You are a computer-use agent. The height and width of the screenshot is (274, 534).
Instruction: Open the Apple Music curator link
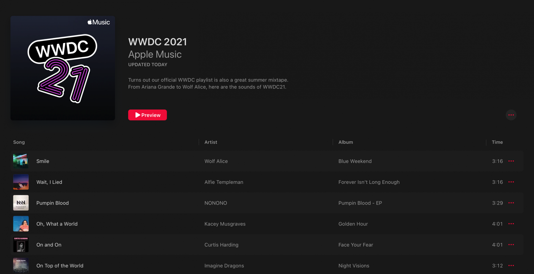[x=155, y=54]
